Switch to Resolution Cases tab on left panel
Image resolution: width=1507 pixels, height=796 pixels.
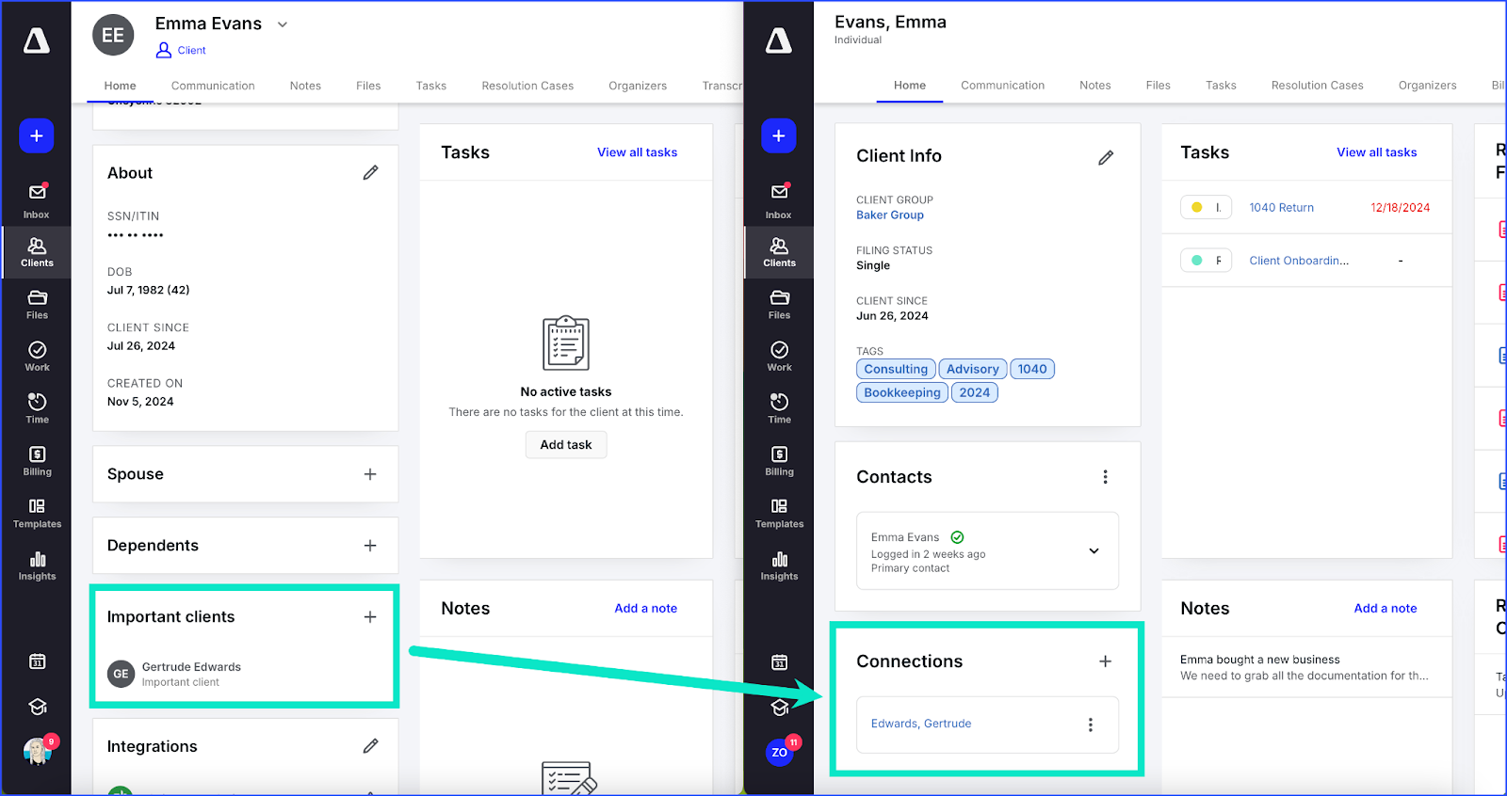coord(527,86)
